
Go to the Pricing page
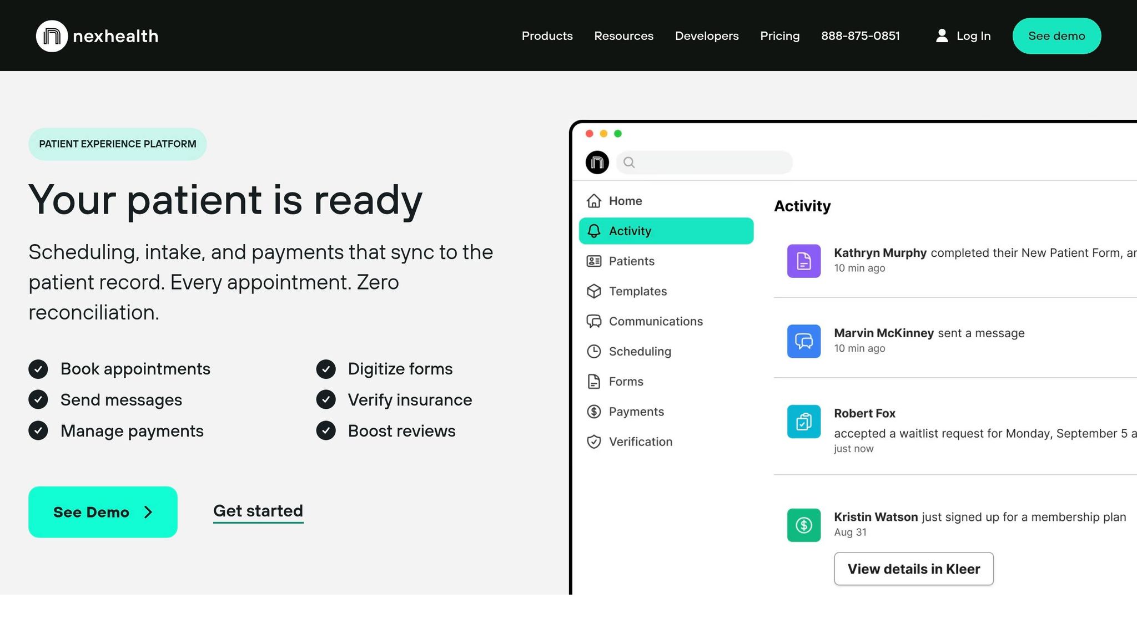pos(779,36)
